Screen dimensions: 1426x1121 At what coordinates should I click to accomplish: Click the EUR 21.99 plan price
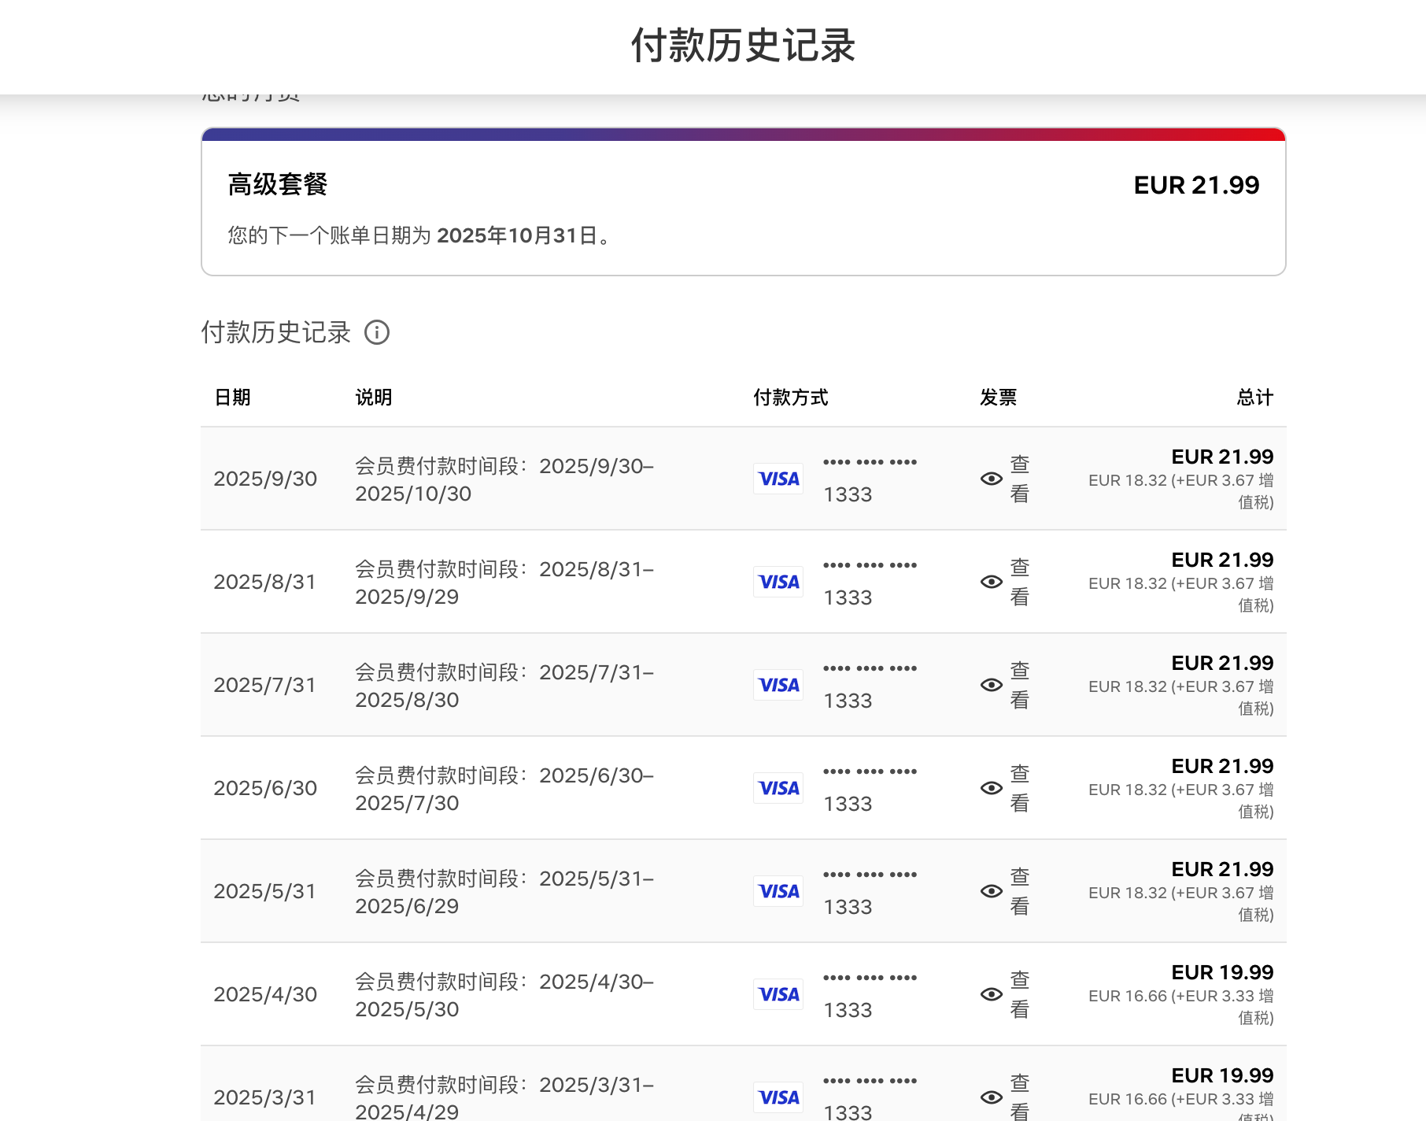(1195, 185)
